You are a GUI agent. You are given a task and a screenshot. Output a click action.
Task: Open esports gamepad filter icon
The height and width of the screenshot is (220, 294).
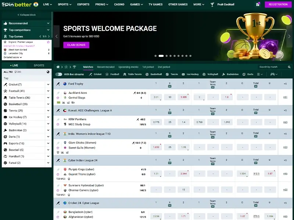tap(274, 74)
